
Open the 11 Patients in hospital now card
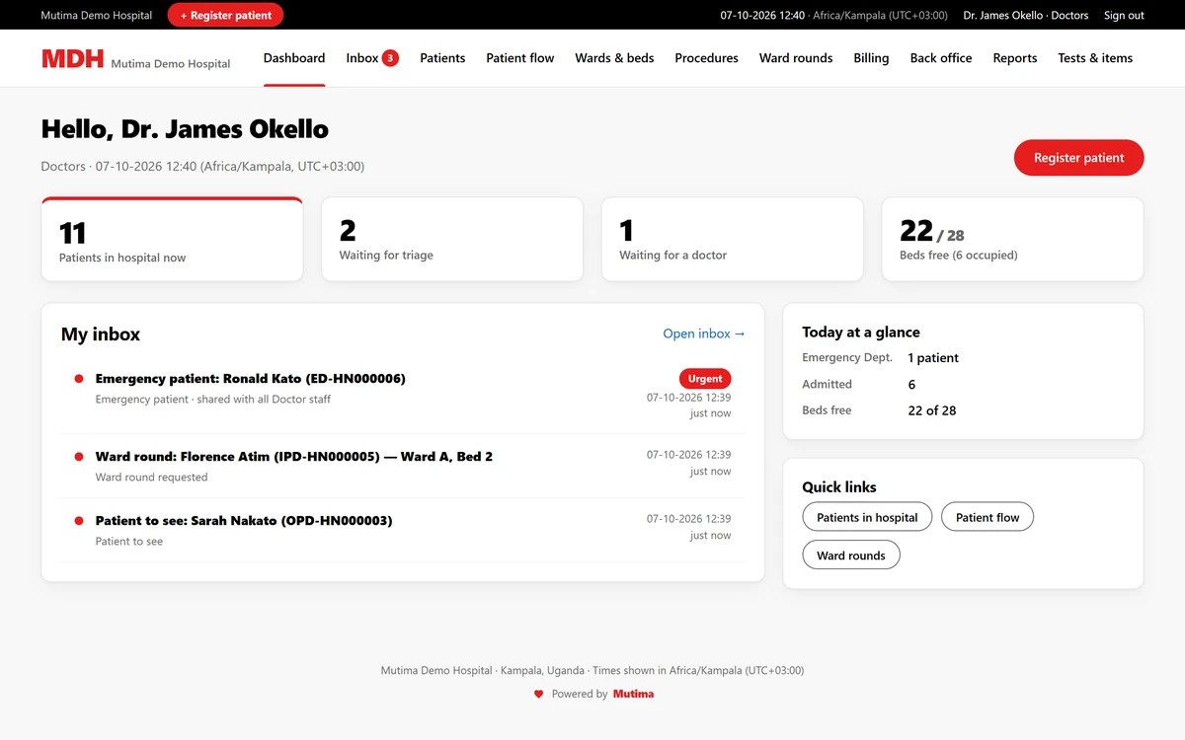pos(172,240)
